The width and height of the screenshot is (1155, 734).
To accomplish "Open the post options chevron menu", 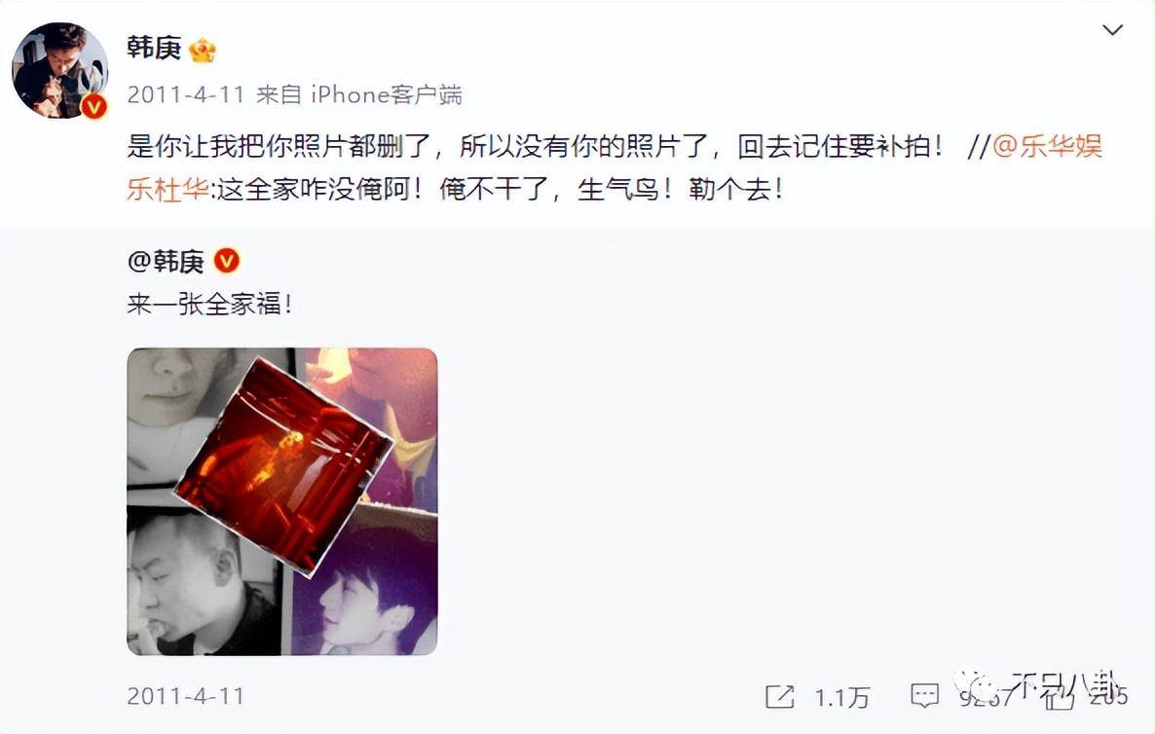I will click(x=1111, y=30).
